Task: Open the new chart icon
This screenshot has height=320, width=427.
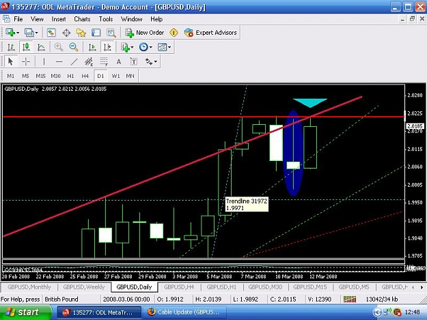Action: [10, 33]
